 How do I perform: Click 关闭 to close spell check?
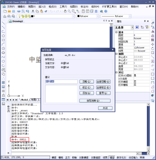pyautogui.click(x=105, y=108)
